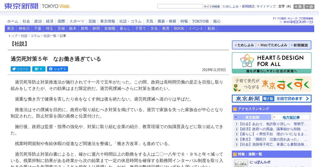Select 教育 in the blue bar
Viewport: 319px width, 167px height.
pyautogui.click(x=166, y=29)
